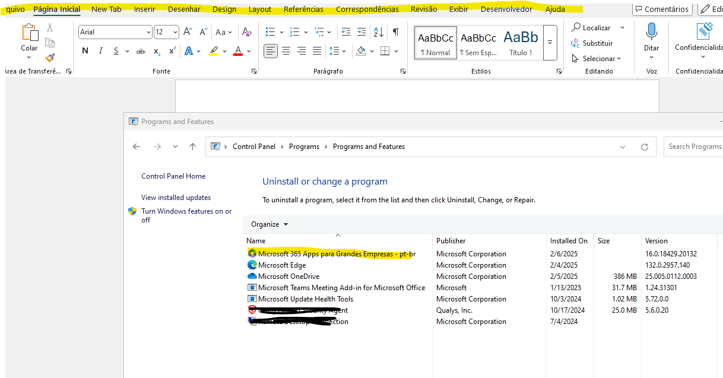Screen dimensions: 723x378
Task: Toggle strikethrough (ab) formatting
Action: [141, 51]
